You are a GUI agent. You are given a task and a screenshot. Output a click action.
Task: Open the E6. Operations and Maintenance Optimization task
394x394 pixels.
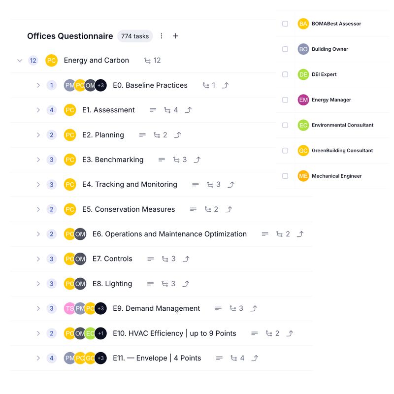tap(169, 234)
